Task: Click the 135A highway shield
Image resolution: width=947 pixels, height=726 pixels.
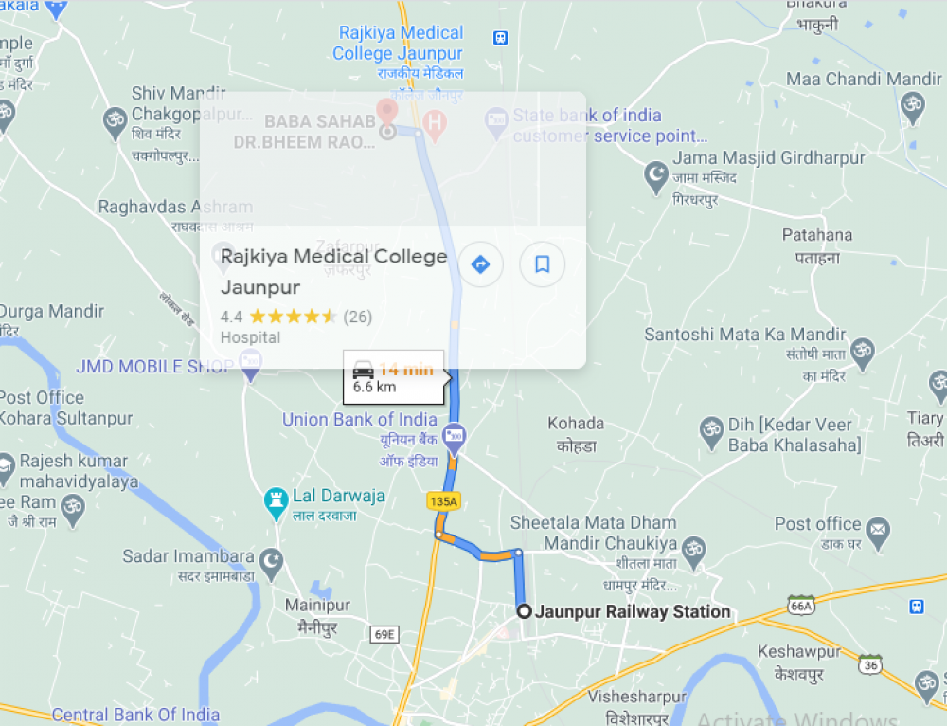Action: pos(444,501)
